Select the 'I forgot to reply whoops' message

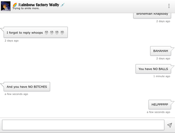[x=36, y=32]
